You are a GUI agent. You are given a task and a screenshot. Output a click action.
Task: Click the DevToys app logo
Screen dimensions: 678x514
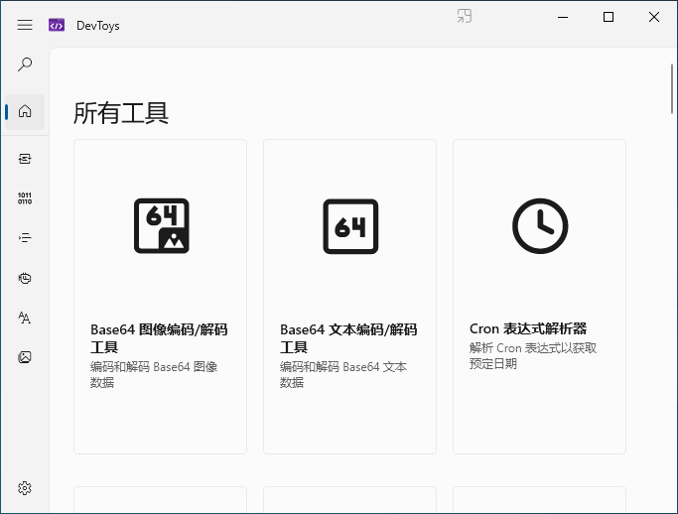pos(57,25)
